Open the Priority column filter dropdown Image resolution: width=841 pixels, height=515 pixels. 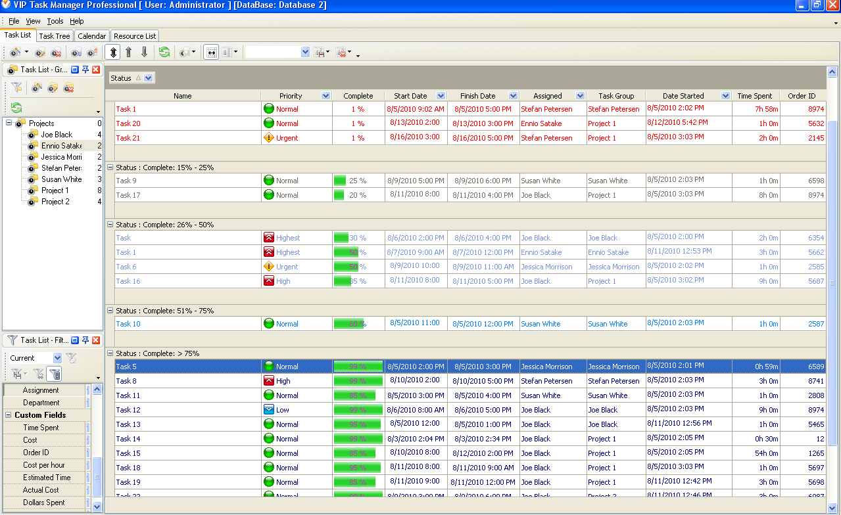click(325, 96)
